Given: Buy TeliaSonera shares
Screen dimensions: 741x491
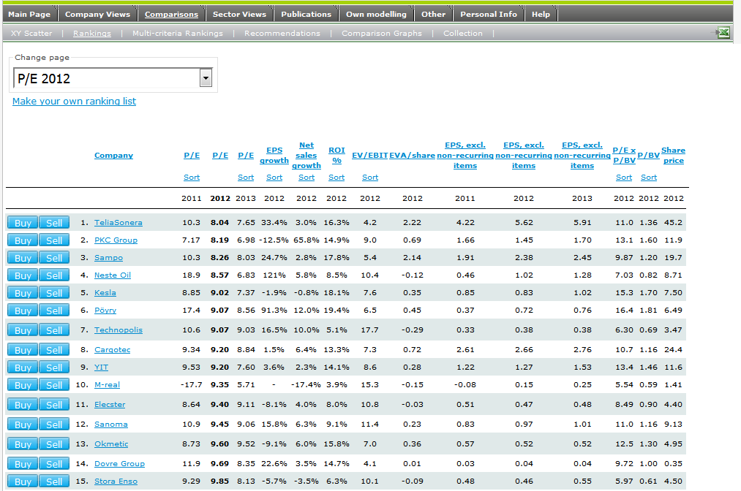Looking at the screenshot, I should (23, 223).
